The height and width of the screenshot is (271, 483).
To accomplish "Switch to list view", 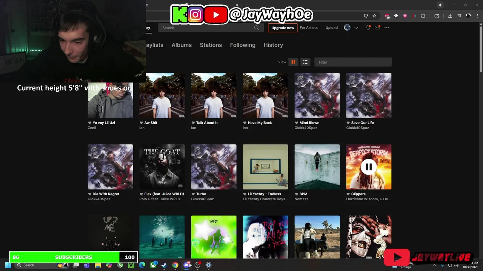I will coord(305,62).
